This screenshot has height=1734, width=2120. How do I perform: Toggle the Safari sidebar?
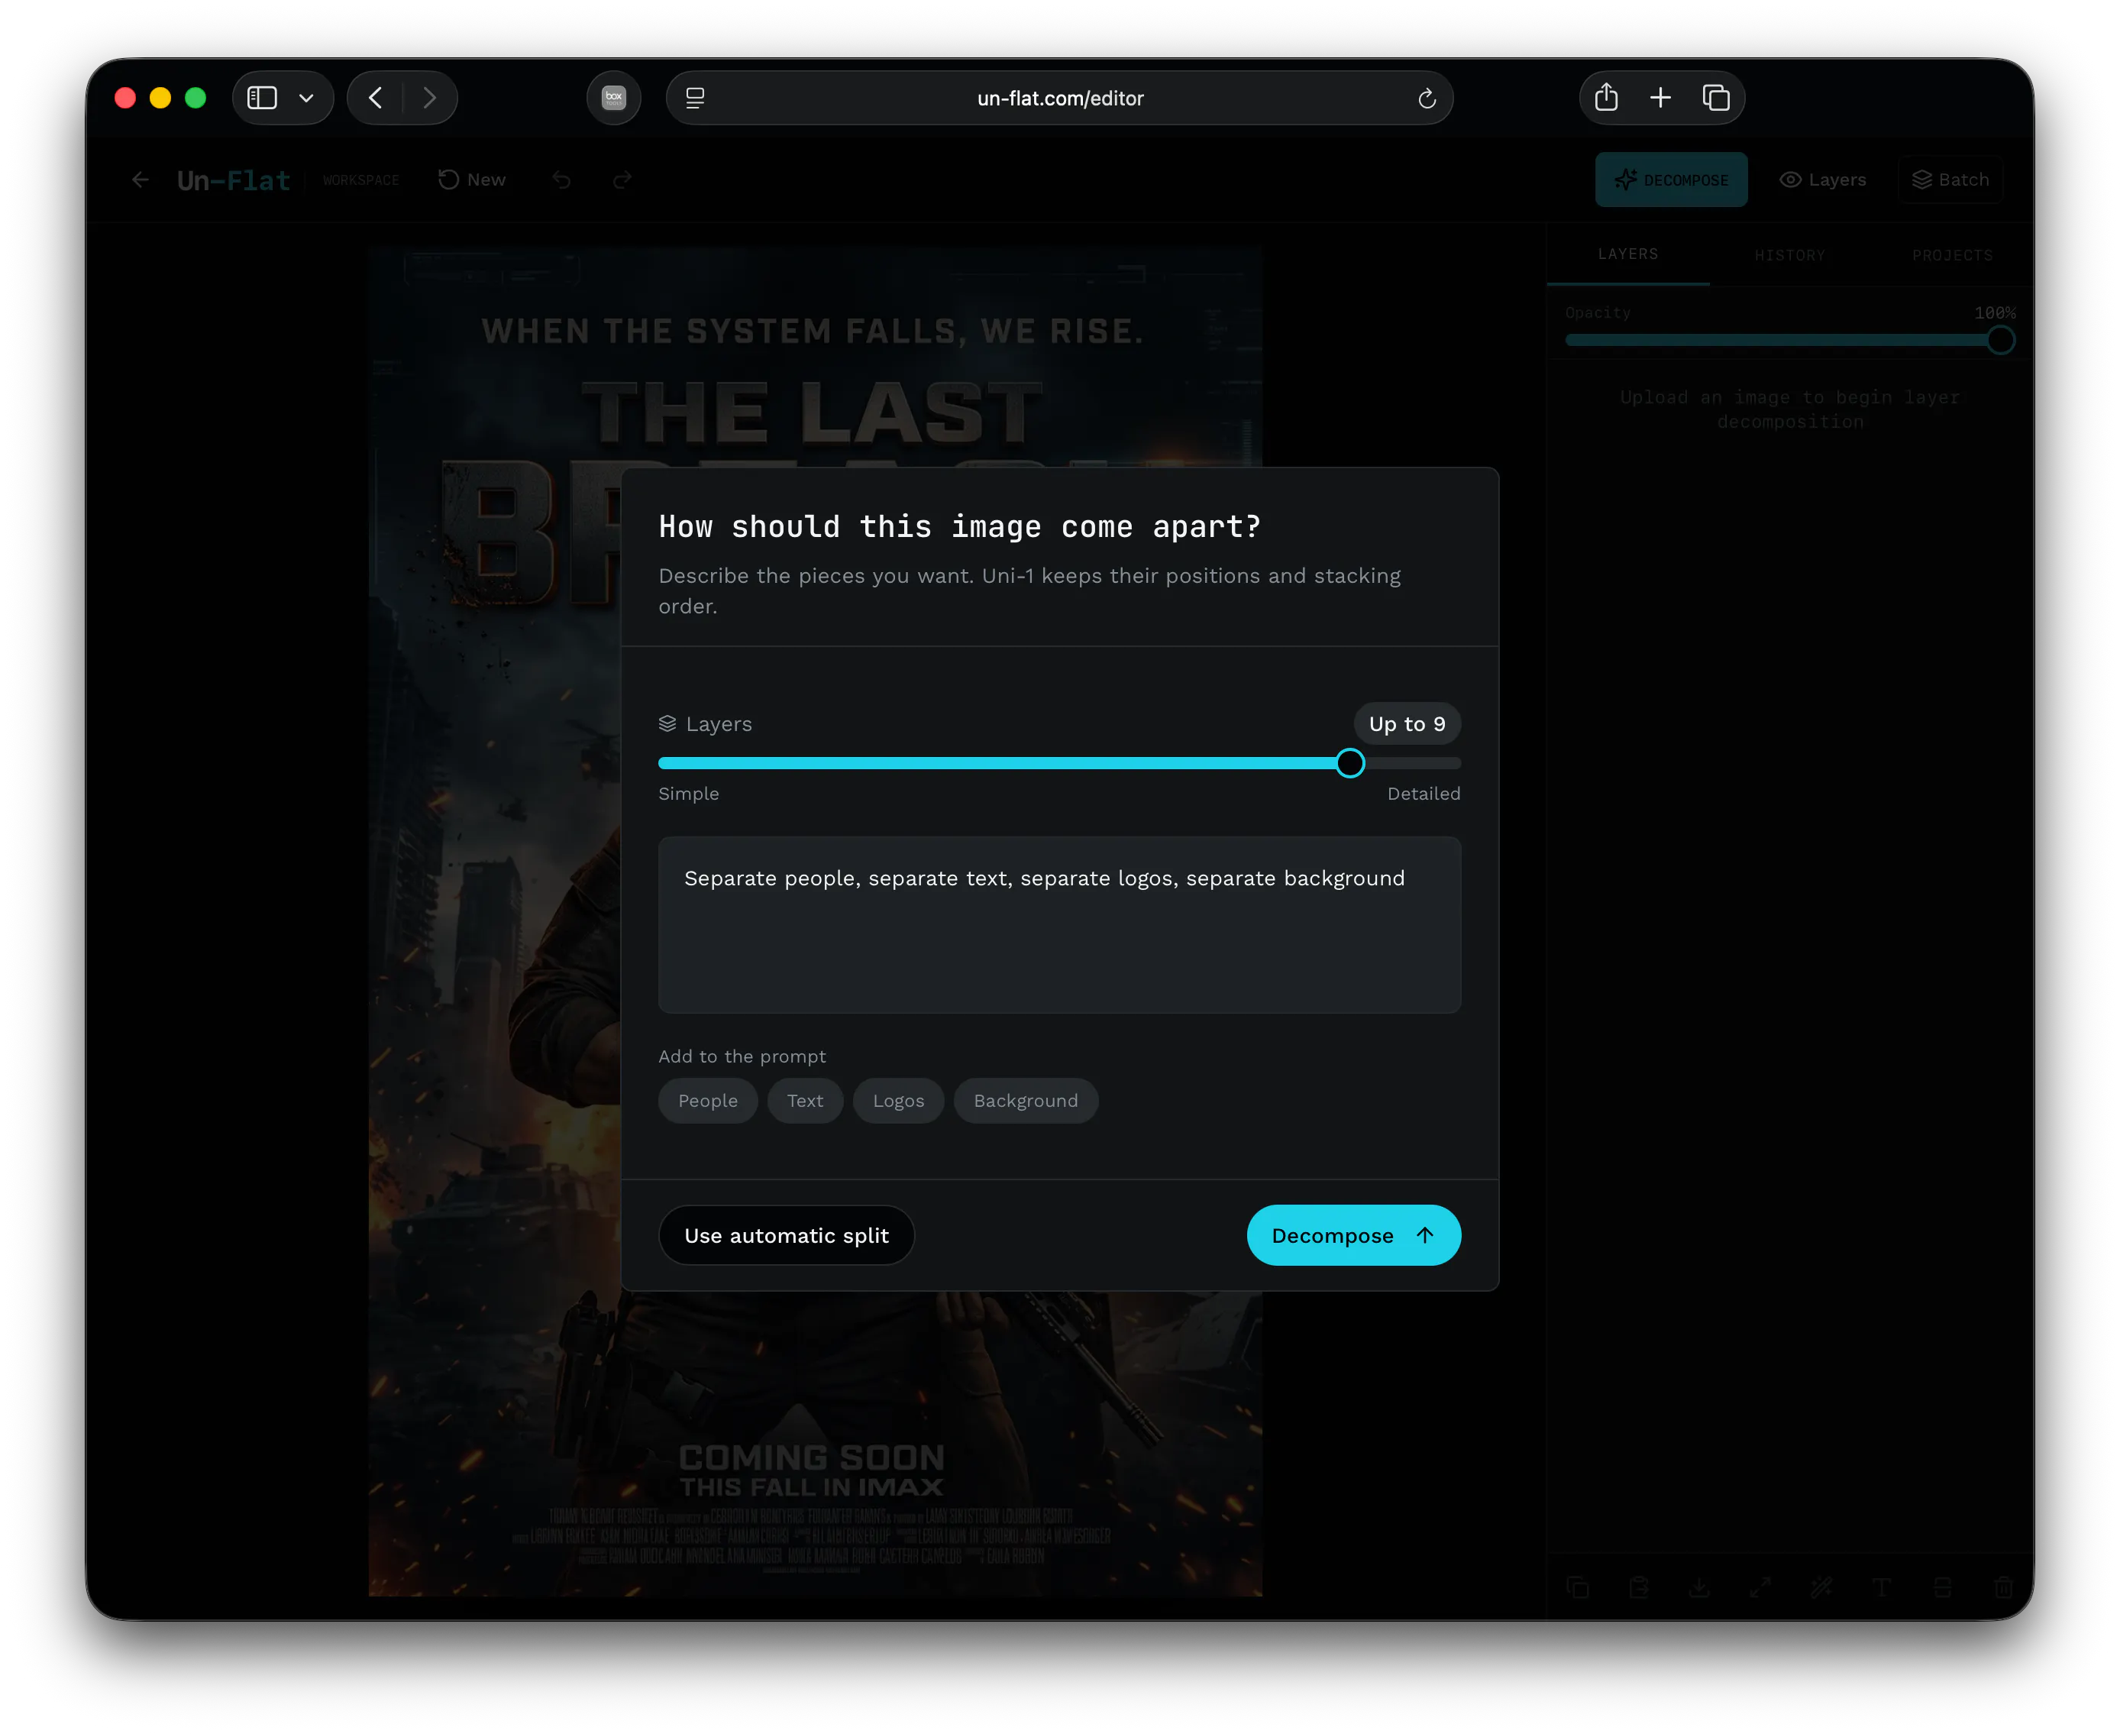coord(262,98)
